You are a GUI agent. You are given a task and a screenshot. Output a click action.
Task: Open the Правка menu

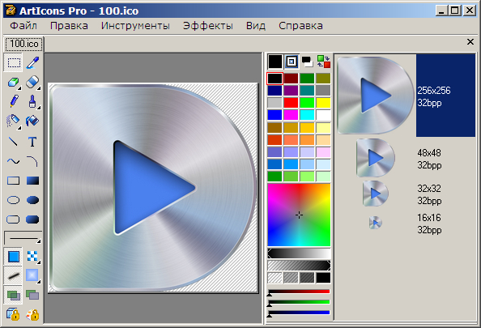(x=69, y=26)
